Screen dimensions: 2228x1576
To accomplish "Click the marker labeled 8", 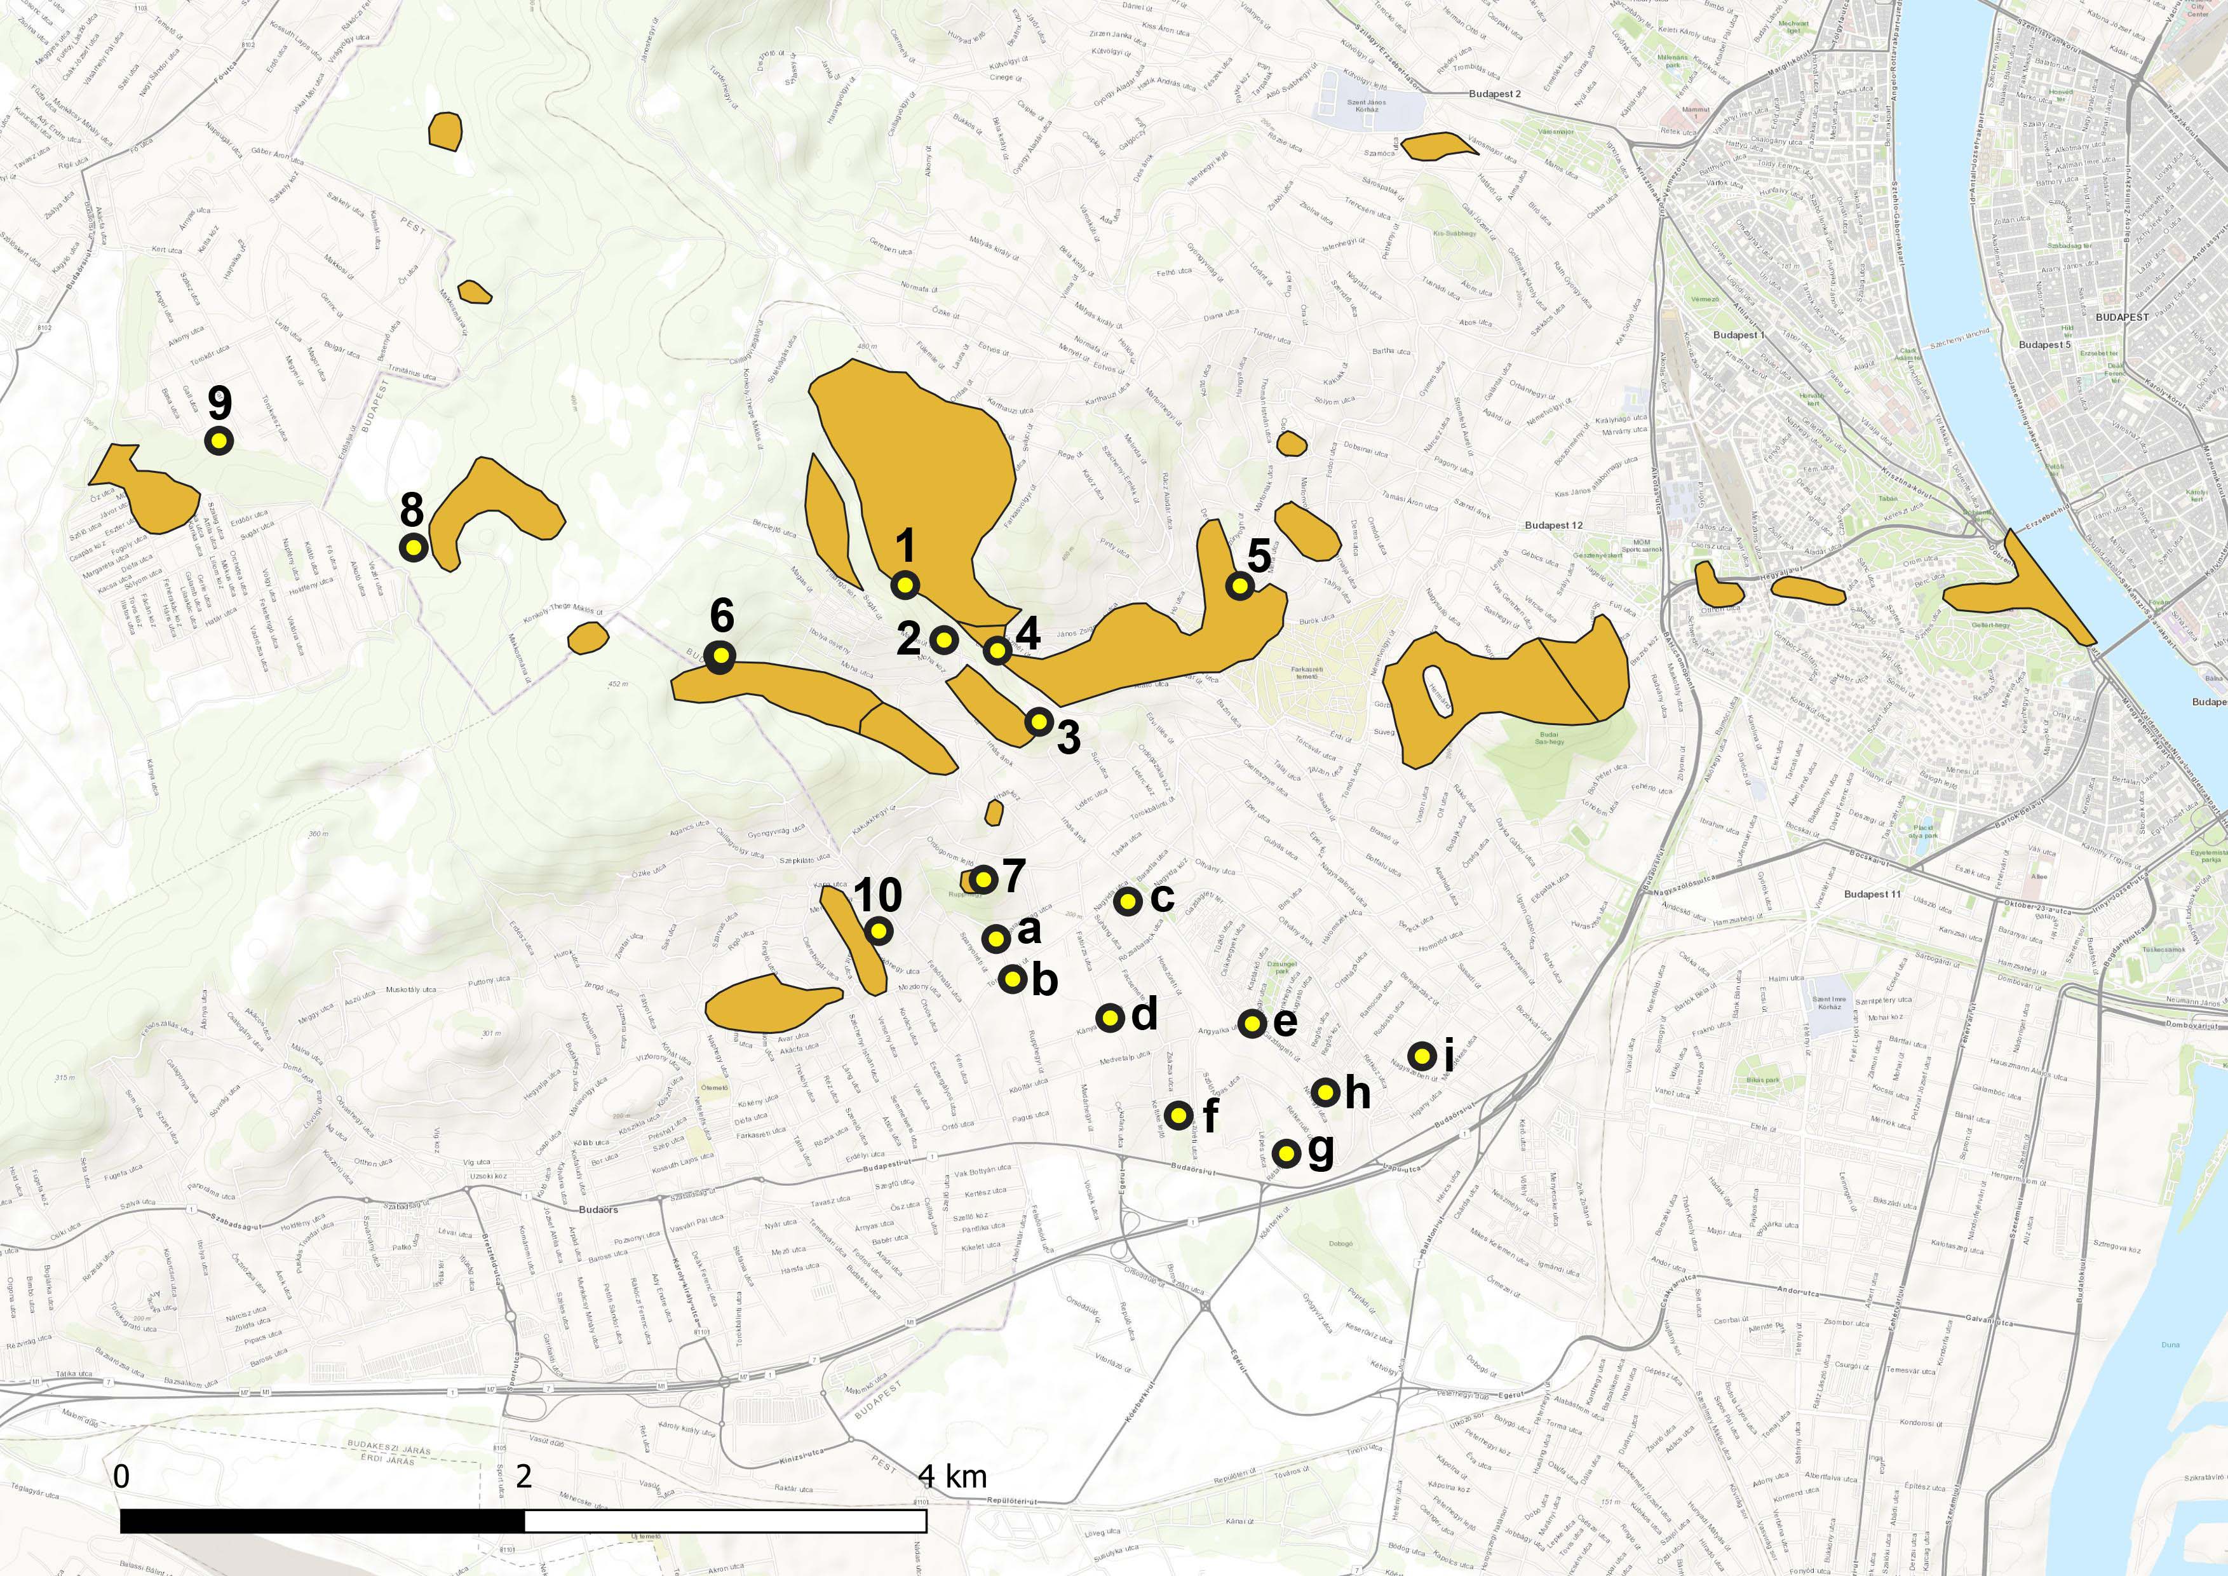I will pyautogui.click(x=414, y=547).
